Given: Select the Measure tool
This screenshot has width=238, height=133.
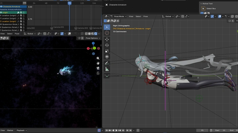Looking at the screenshot, I should [107, 69].
